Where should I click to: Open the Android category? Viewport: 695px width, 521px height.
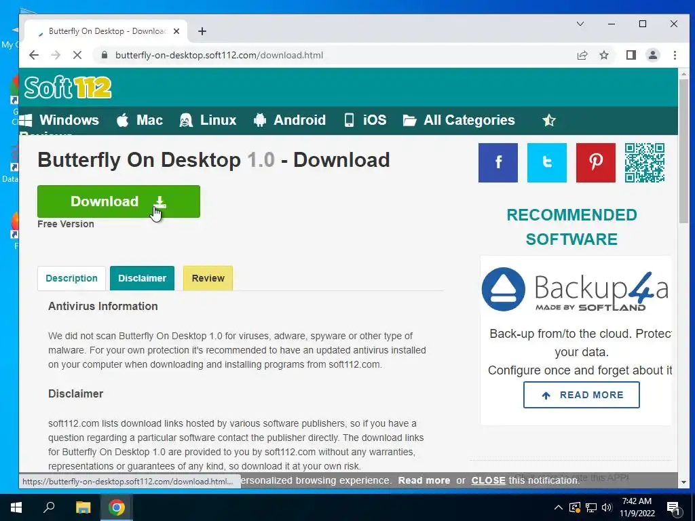[290, 120]
